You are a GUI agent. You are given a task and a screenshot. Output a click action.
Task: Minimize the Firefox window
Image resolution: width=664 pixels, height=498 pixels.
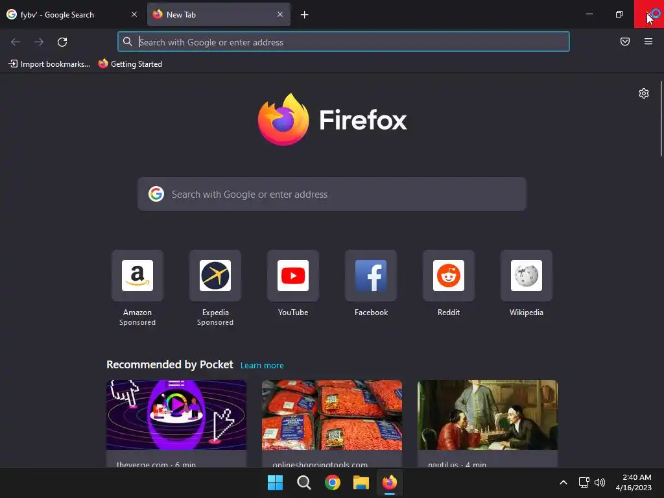(589, 14)
